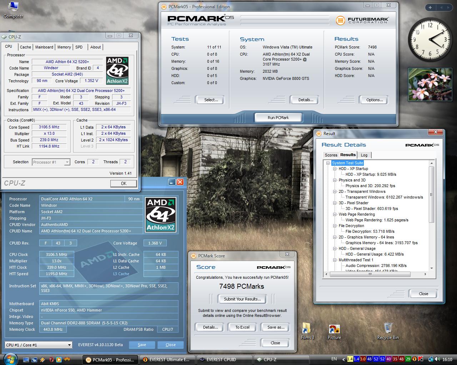Click Save in EVEREST CPUID window
The image size is (457, 365).
pos(142,345)
